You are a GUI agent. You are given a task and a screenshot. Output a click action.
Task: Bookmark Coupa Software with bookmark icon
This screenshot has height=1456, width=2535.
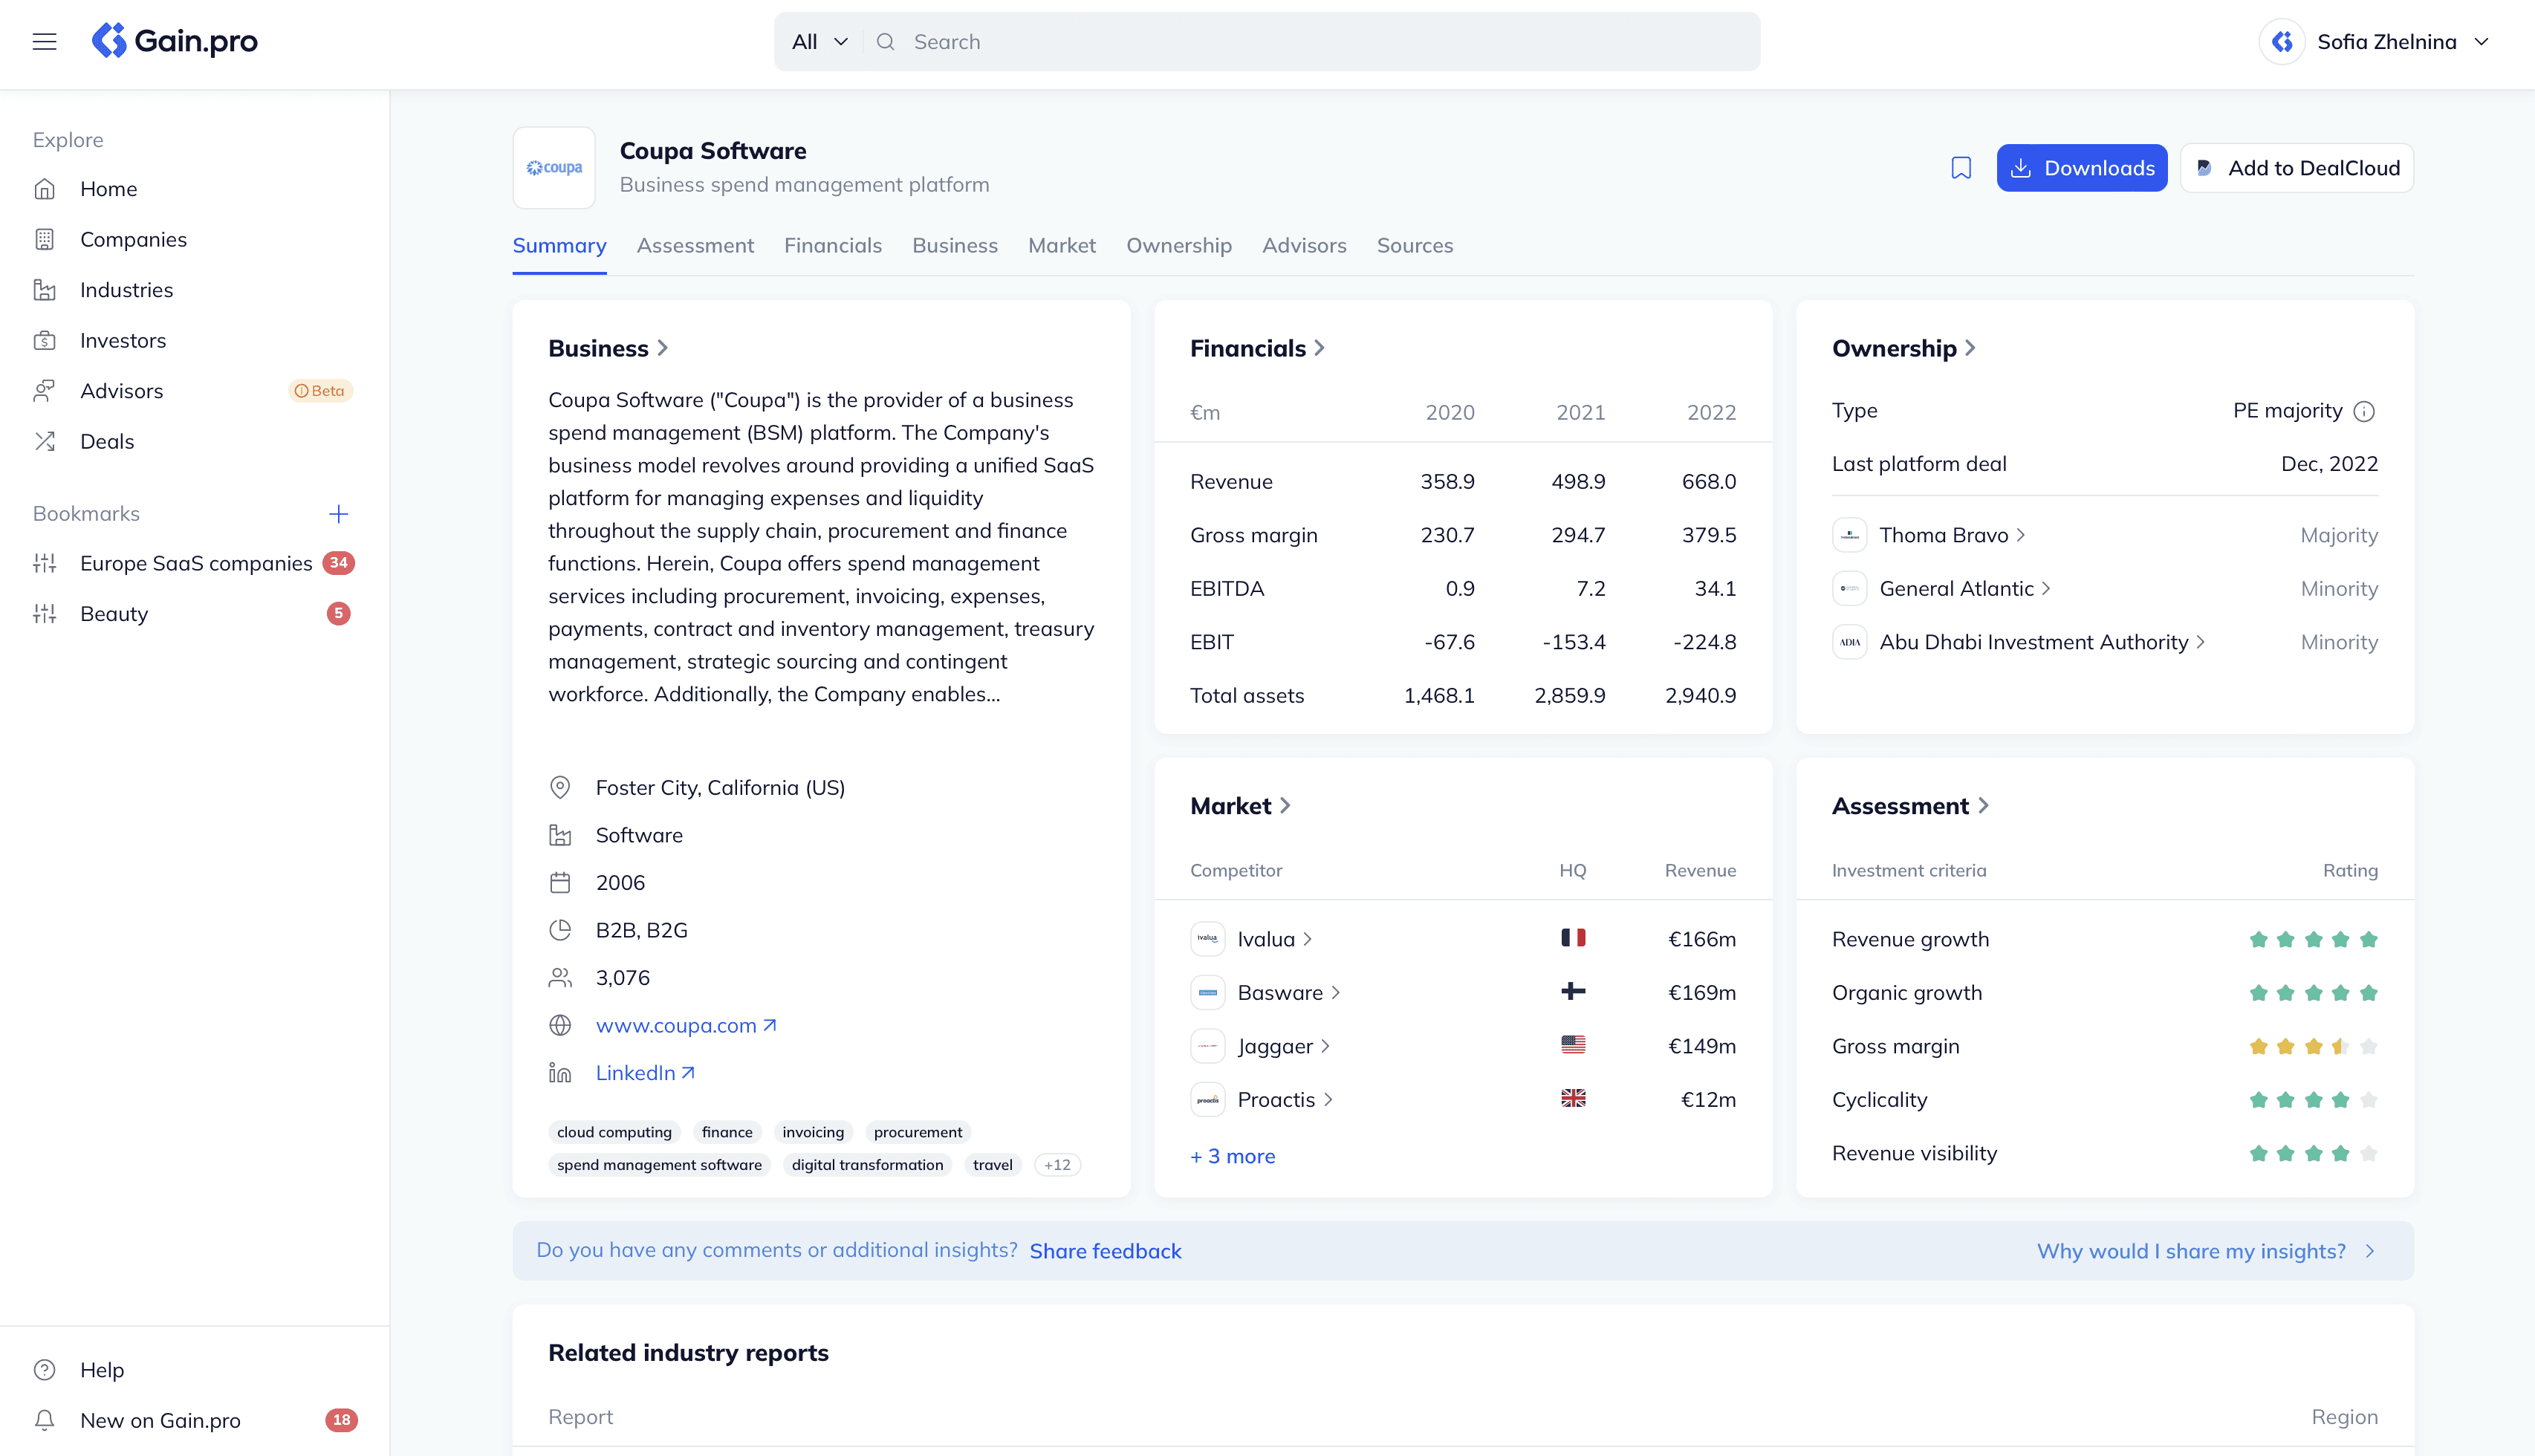[1961, 168]
